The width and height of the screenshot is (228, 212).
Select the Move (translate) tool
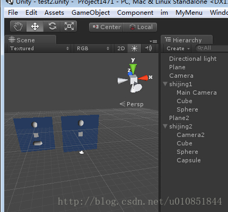pyautogui.click(x=35, y=26)
